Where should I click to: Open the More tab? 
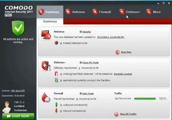tap(158, 12)
